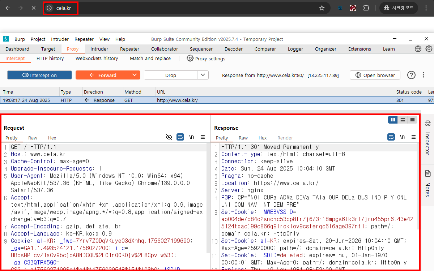
Task: Click the Burp settings gear icon
Action: pos(429,49)
